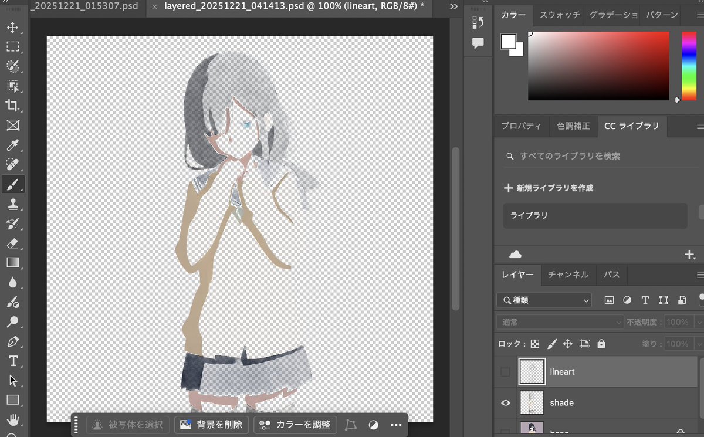Select the Rectangular Marquee tool
This screenshot has height=437, width=704.
(x=12, y=46)
